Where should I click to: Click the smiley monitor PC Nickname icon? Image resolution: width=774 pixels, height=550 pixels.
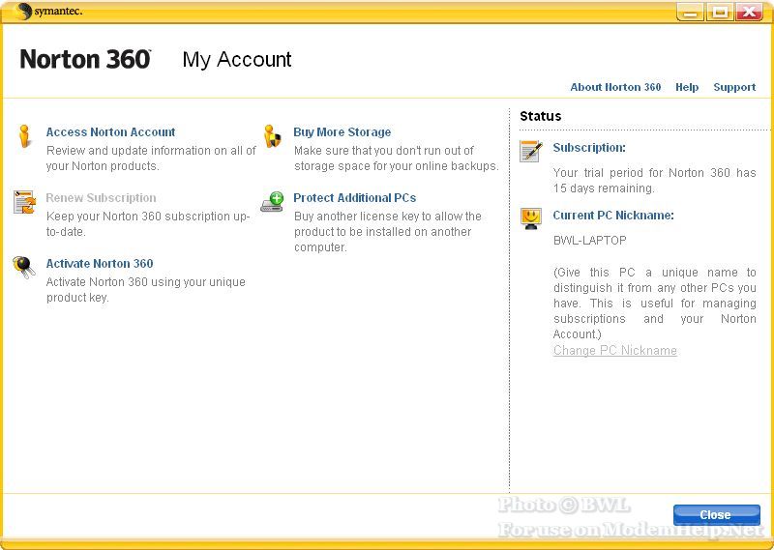point(531,218)
